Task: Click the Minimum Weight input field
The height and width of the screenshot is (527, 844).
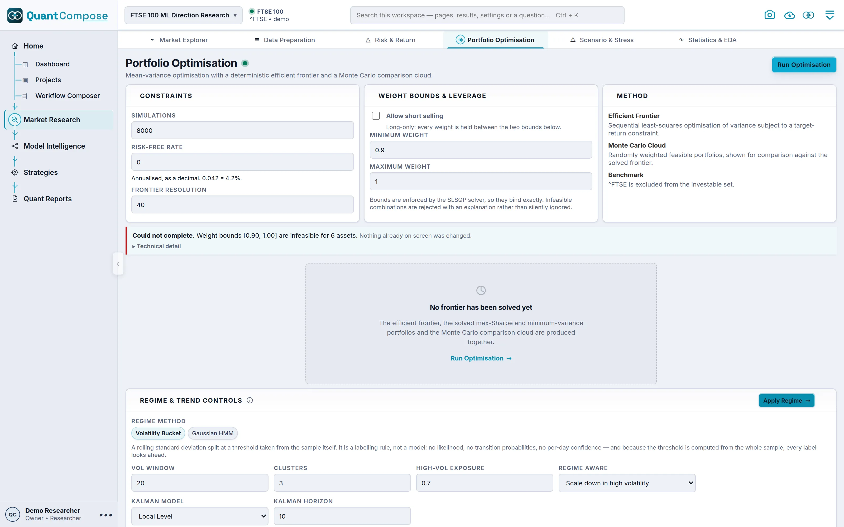Action: (x=481, y=150)
